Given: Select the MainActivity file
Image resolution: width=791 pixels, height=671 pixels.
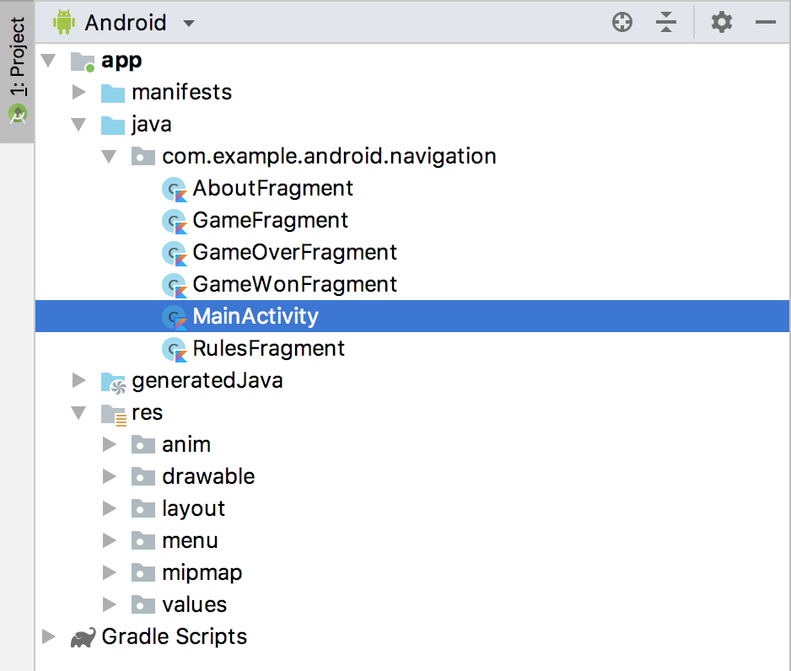Looking at the screenshot, I should coord(256,317).
